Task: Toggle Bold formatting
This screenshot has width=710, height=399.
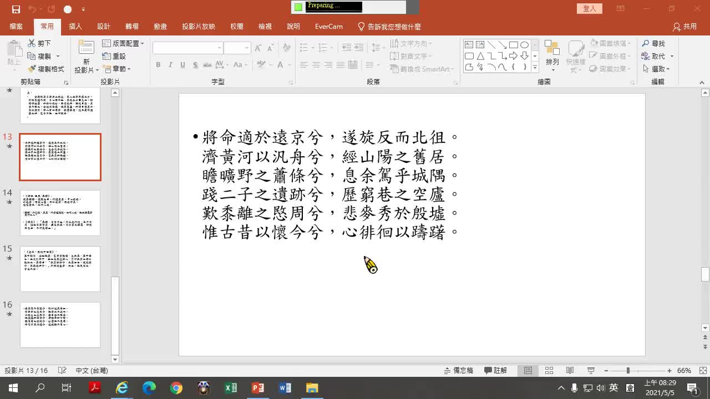Action: point(158,65)
